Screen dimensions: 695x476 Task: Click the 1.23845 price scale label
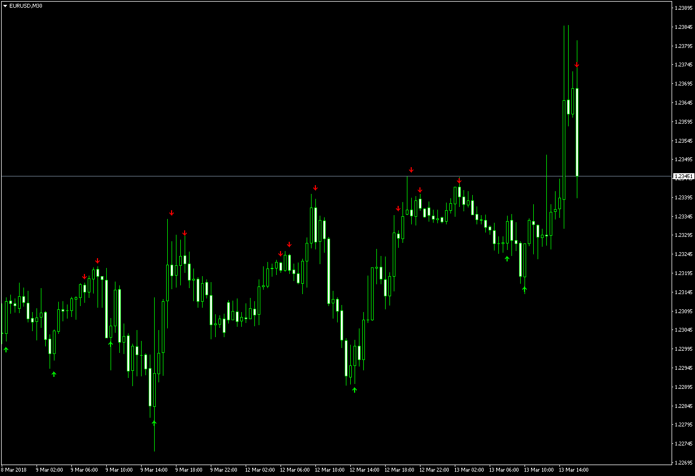(684, 27)
